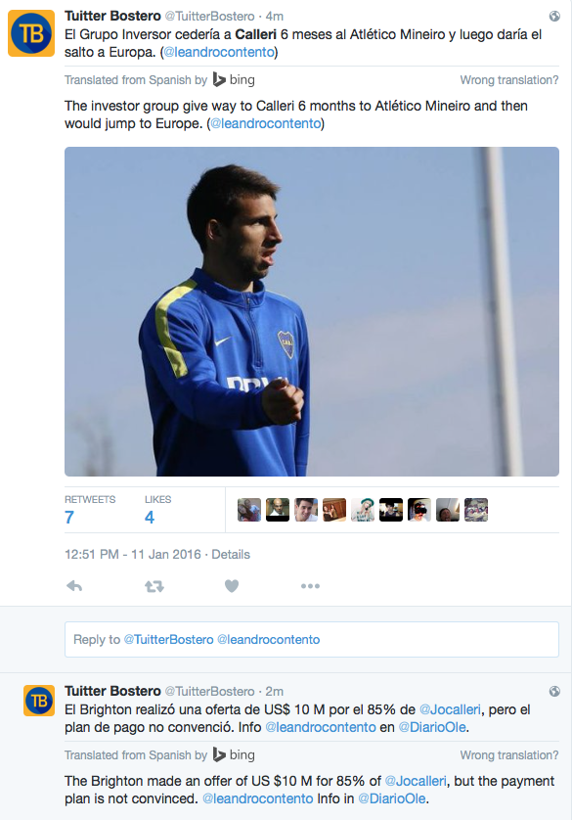572x820 pixels.
Task: Click the Bing logo in the first translation
Action: [234, 80]
